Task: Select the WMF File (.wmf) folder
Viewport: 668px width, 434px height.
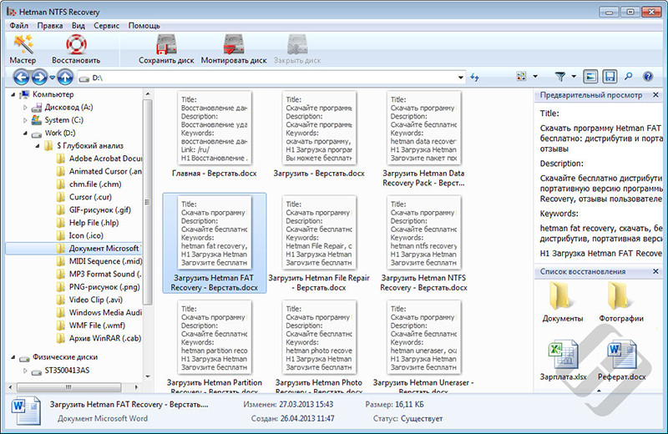Action: point(91,325)
